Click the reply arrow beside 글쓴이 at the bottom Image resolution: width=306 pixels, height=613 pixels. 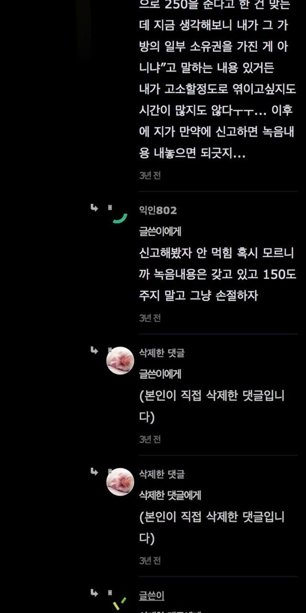coord(94,593)
